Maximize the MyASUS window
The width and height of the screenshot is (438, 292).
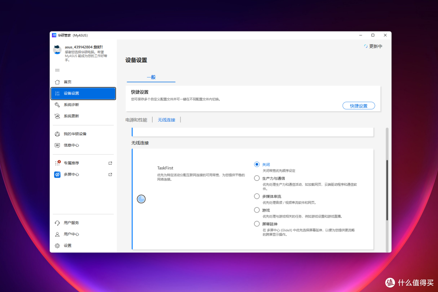point(373,35)
